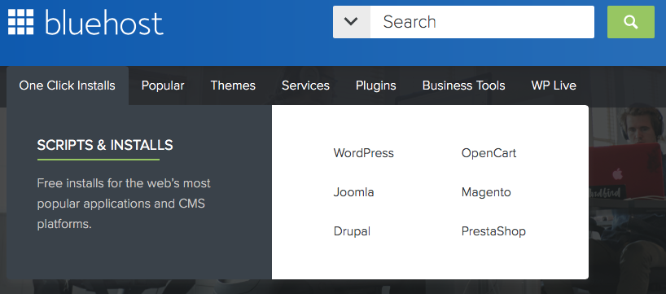Open the OpenCart install link
The height and width of the screenshot is (294, 666).
489,153
